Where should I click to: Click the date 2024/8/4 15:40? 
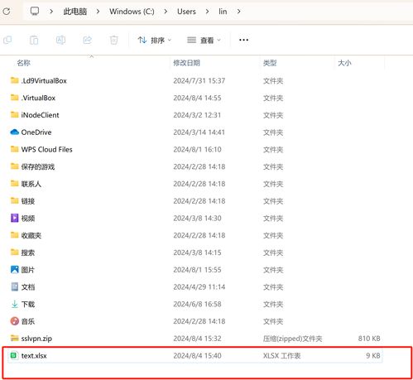[x=197, y=356]
